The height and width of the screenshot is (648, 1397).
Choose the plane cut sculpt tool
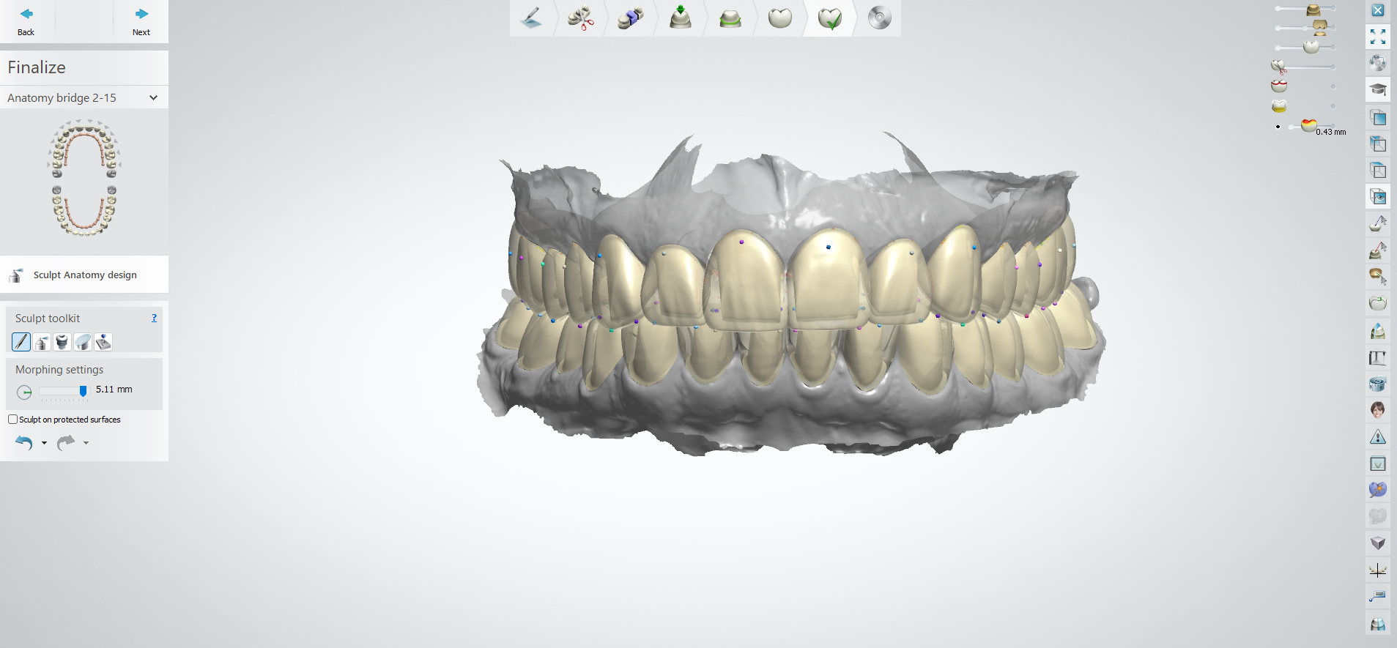83,342
